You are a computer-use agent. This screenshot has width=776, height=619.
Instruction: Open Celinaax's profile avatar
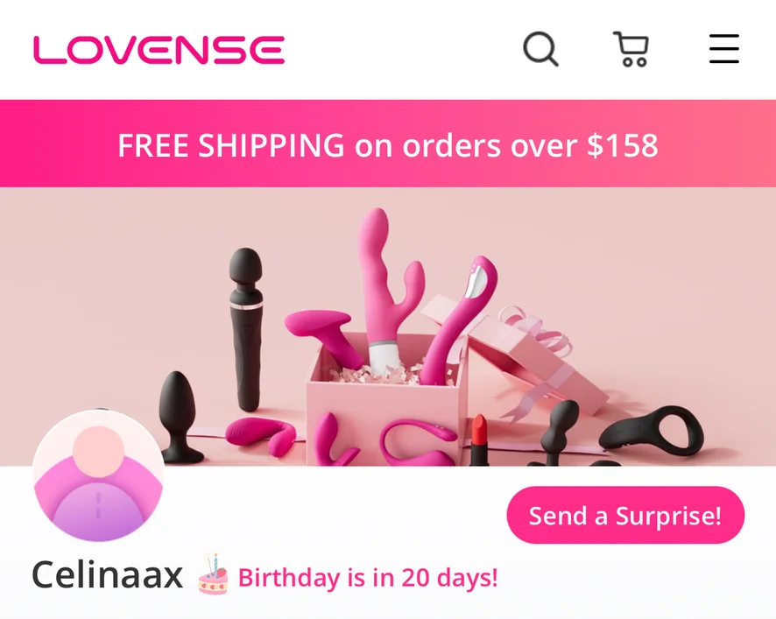98,476
